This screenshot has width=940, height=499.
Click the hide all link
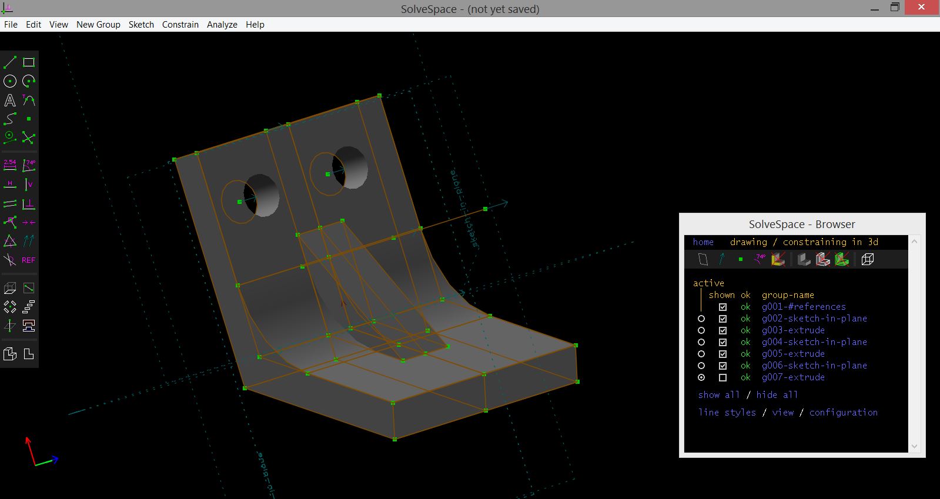[x=777, y=395]
